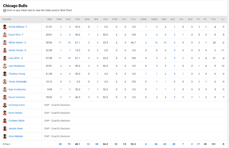View team total 13 three-pointers made
229x148 pixels.
click(x=88, y=144)
